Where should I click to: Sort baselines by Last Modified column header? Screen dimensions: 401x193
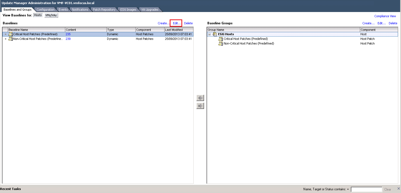[x=179, y=30]
